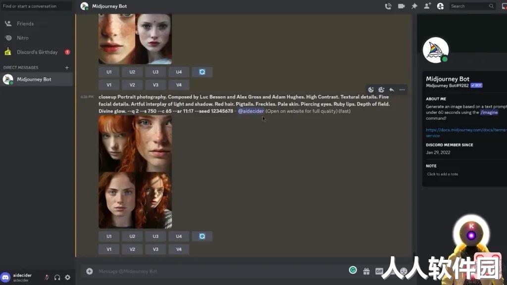Add super reaction to the message
Screen dimensions: 507x285
[381, 90]
